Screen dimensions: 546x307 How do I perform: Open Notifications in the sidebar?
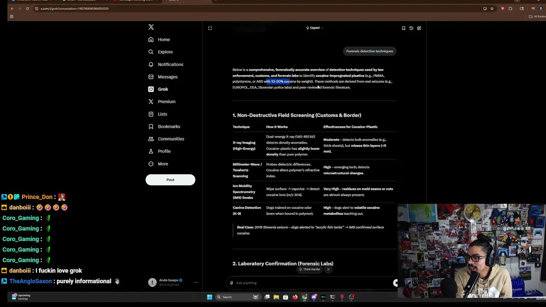point(166,64)
